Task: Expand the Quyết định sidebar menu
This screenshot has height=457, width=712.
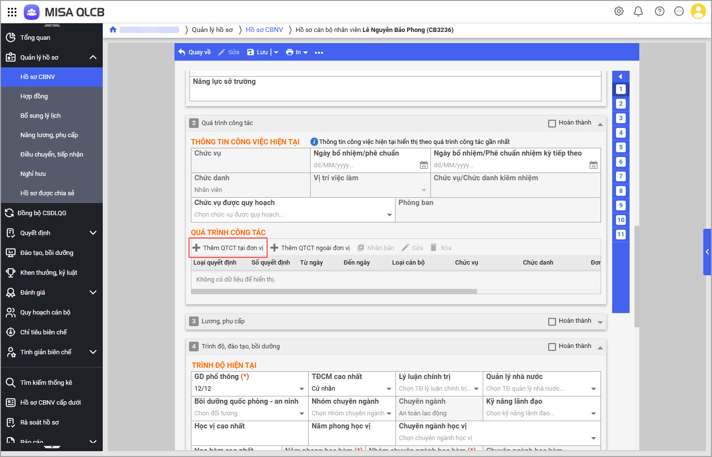Action: pos(93,233)
